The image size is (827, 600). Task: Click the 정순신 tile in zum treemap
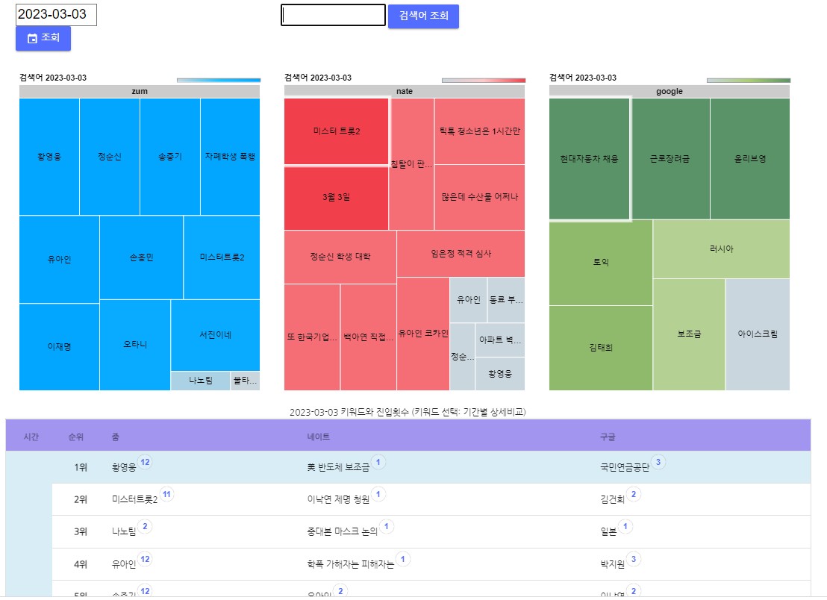110,157
